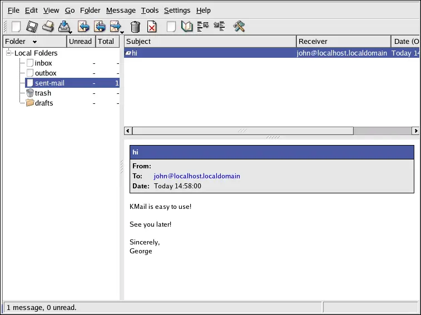Screen dimensions: 421x315
Task: Print the message using the printer icon
Action: point(48,27)
